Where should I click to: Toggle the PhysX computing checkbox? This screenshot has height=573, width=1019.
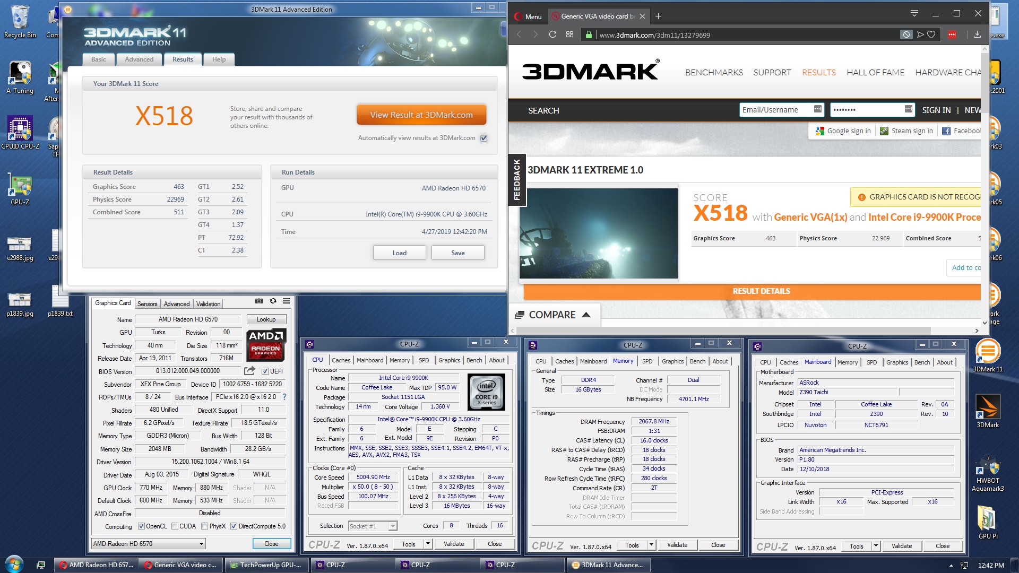click(204, 526)
